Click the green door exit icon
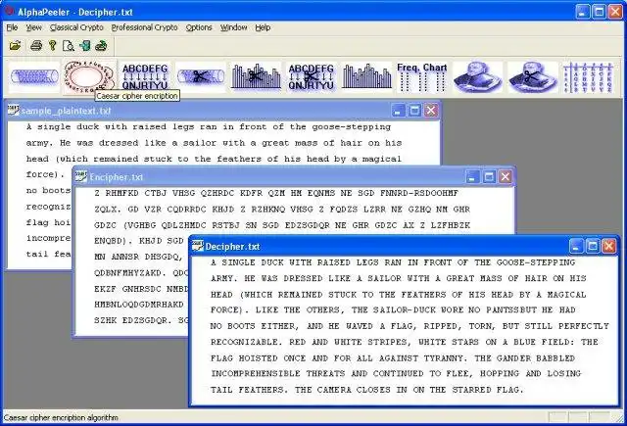The width and height of the screenshot is (627, 426). [85, 46]
